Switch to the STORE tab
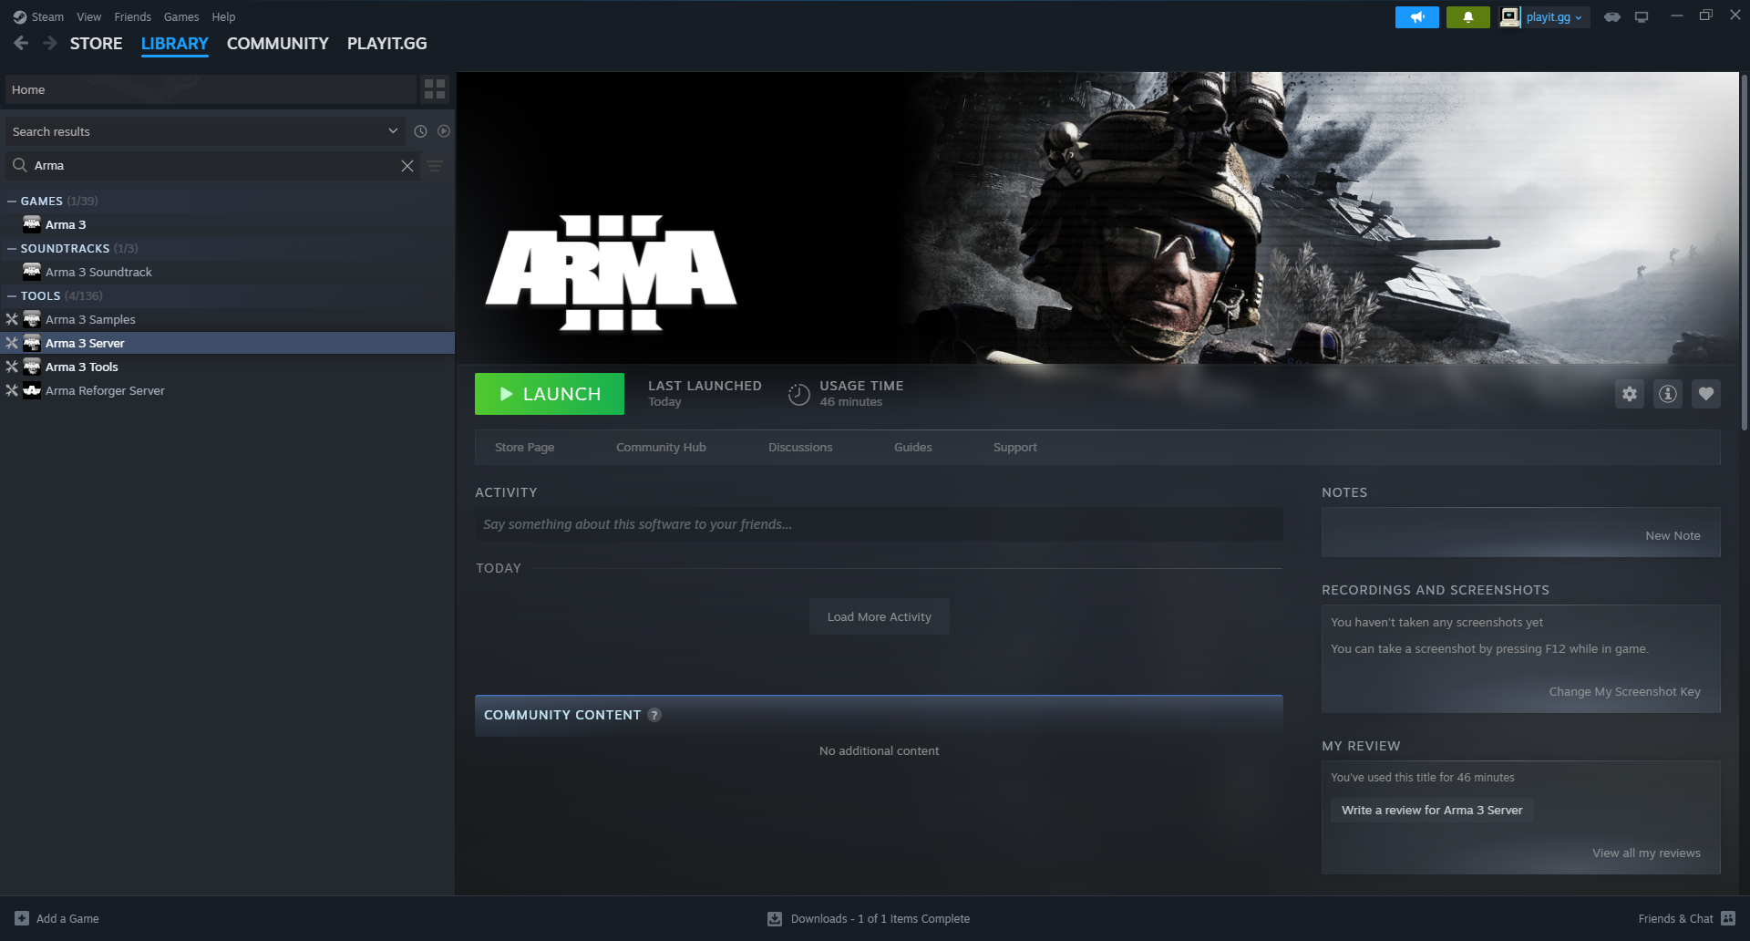Viewport: 1750px width, 941px height. [97, 44]
